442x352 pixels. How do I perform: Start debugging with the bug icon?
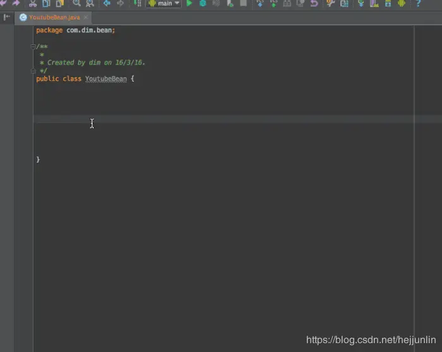[203, 3]
